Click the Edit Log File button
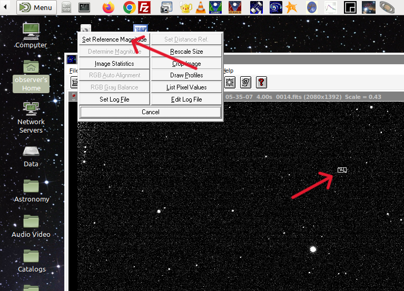 coord(186,99)
